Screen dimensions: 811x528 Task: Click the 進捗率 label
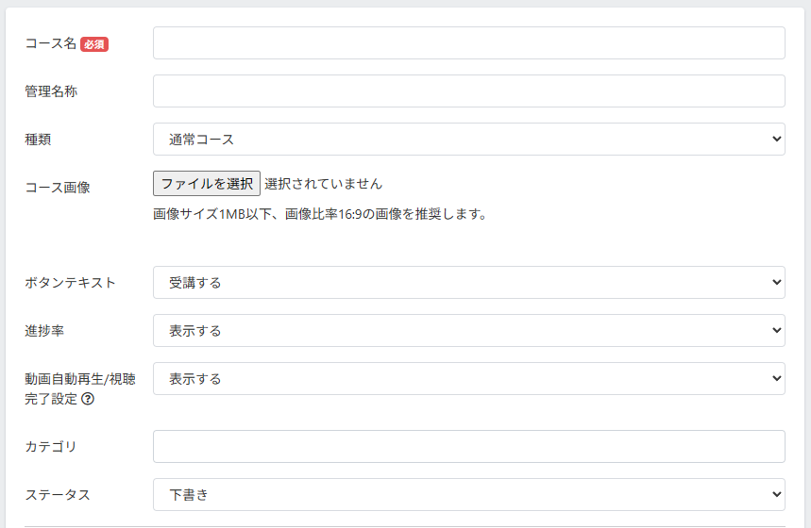[x=44, y=331]
